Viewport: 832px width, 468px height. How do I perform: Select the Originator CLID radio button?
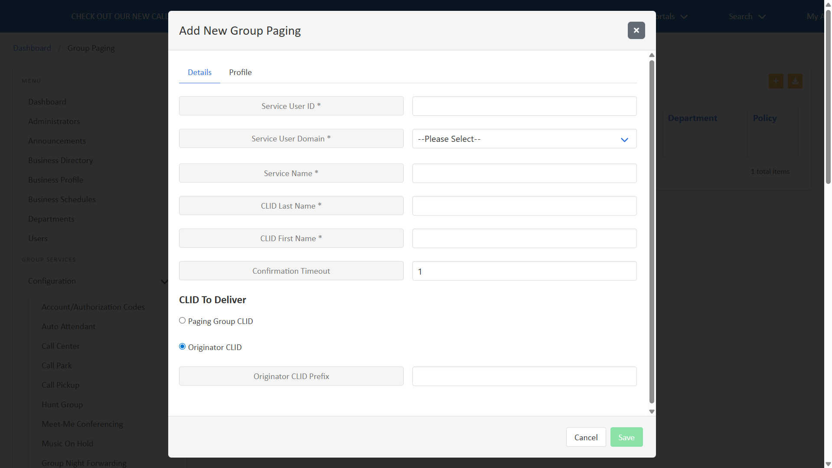click(183, 347)
